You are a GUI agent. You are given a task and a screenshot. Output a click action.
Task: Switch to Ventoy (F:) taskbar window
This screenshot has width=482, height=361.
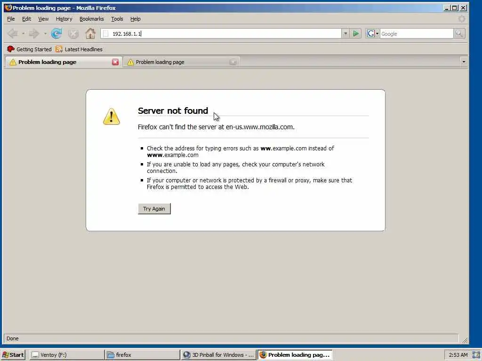[x=67, y=355]
